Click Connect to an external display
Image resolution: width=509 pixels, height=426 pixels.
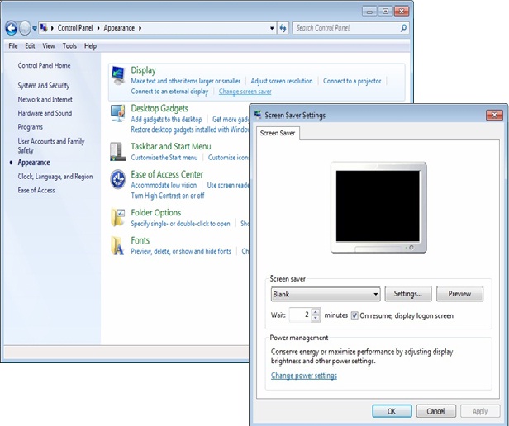169,92
